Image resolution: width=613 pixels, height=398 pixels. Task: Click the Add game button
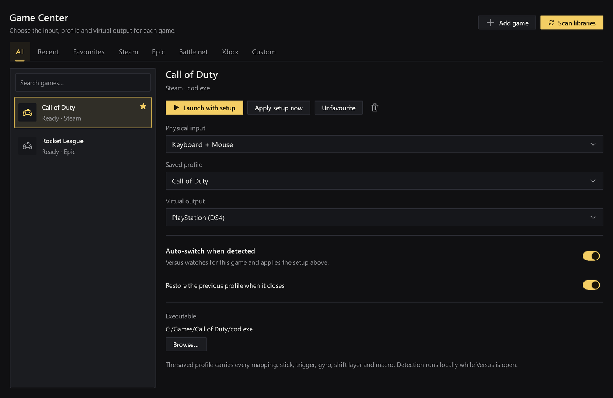coord(507,23)
